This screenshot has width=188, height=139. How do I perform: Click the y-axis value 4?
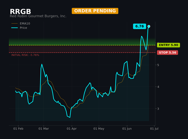pos(158,87)
